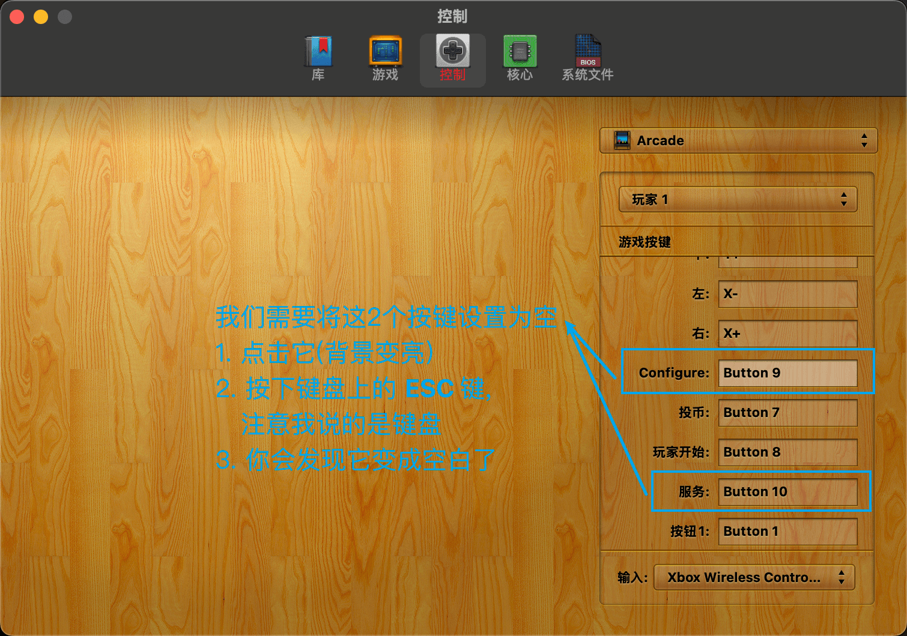Select the 玩家开始 field showing Button 8

[x=787, y=452]
